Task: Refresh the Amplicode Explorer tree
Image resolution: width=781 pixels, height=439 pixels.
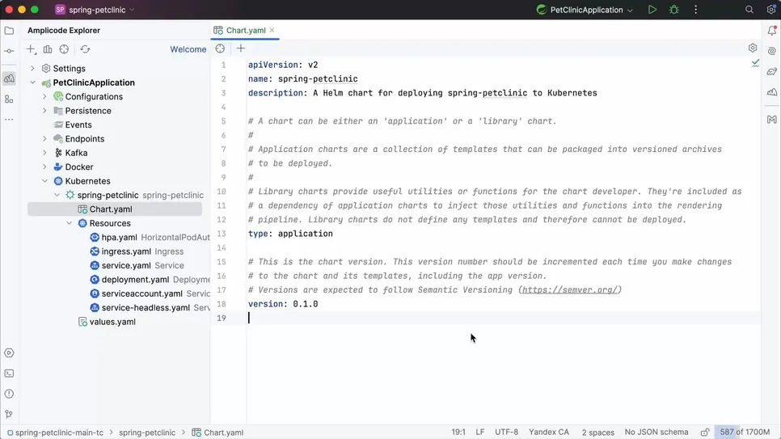Action: click(x=85, y=49)
